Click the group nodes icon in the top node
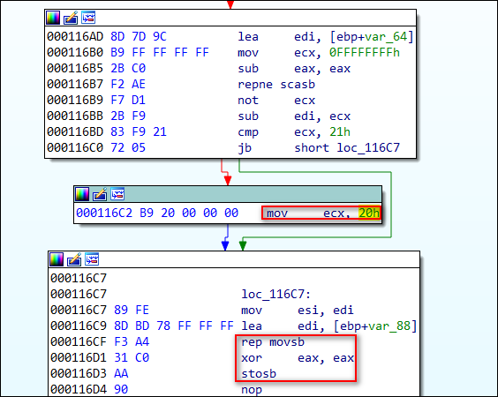The width and height of the screenshot is (498, 397). click(x=88, y=18)
